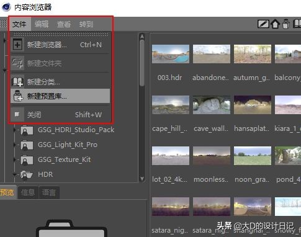
Task: Choose 关闭 in the file menu
Action: (x=60, y=115)
